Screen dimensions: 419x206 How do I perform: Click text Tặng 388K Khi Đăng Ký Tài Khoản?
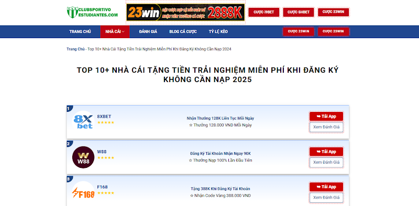[220, 189]
